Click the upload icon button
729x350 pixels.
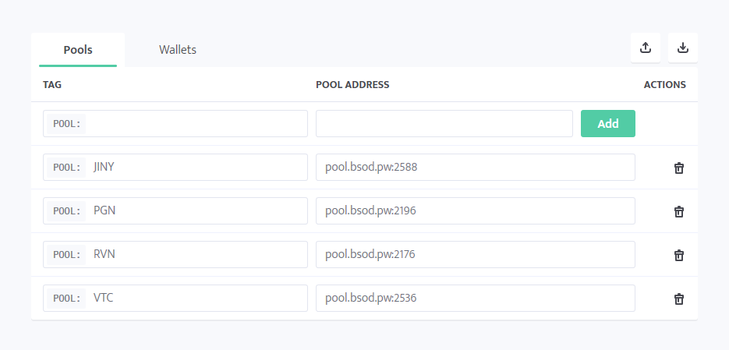pyautogui.click(x=646, y=48)
